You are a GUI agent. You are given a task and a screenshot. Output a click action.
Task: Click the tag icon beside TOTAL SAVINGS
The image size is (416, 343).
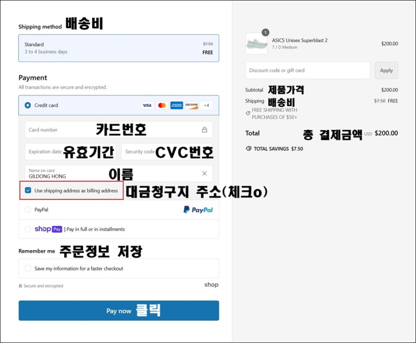click(249, 148)
